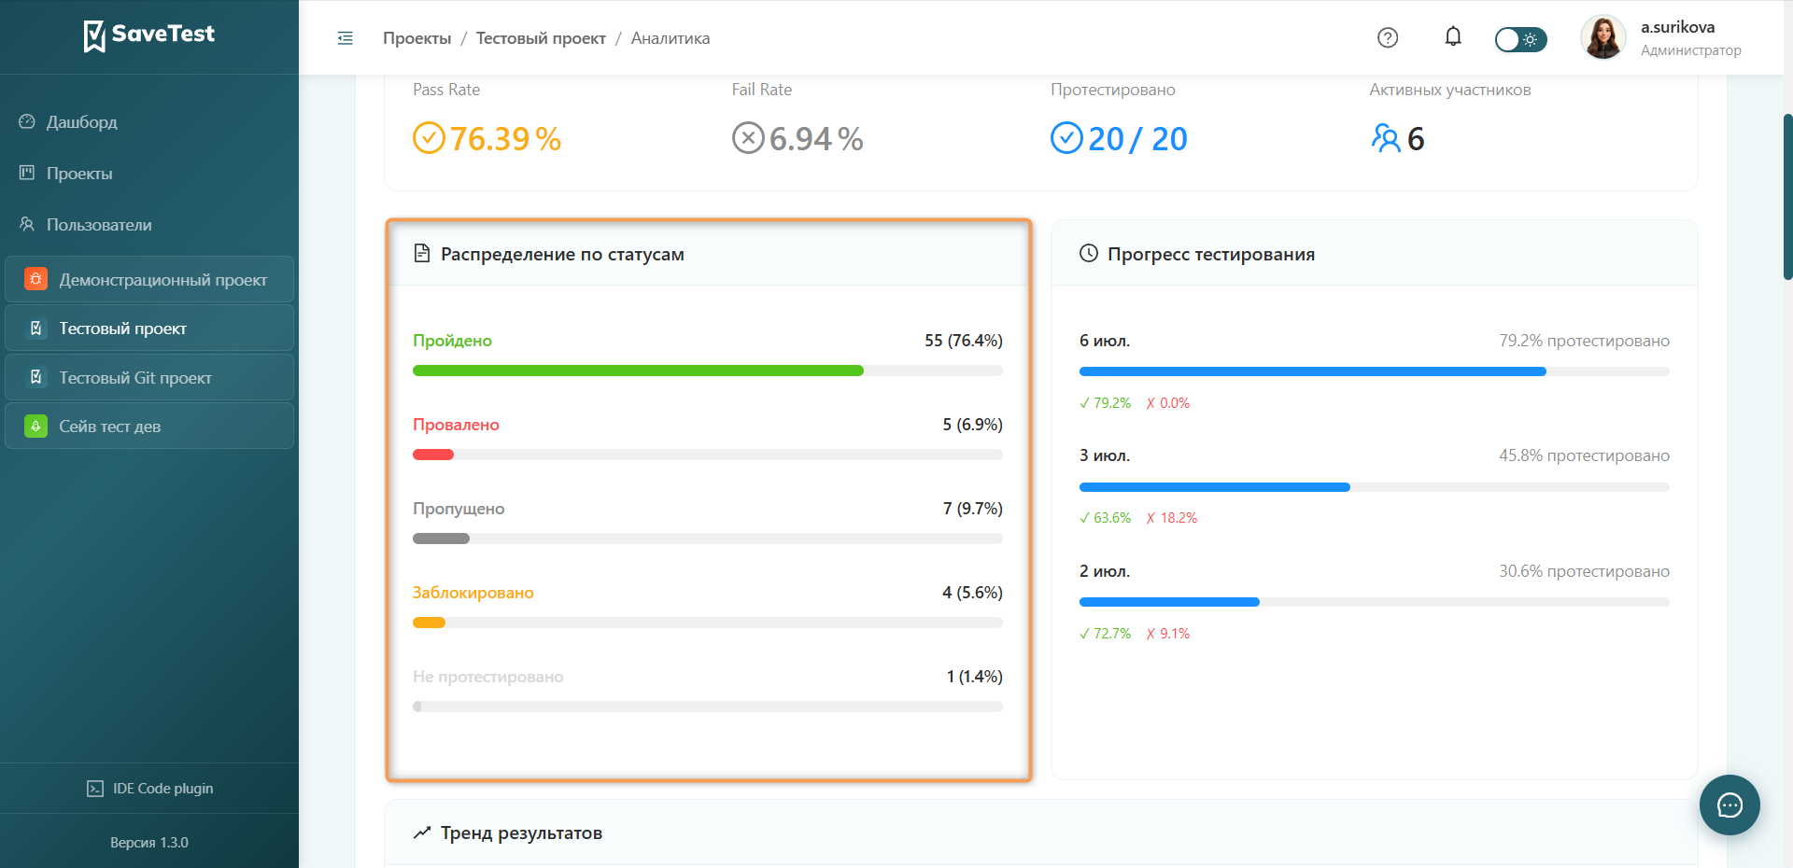Open Дашборд in the sidebar
Screen dimensions: 1793x868
(149, 122)
